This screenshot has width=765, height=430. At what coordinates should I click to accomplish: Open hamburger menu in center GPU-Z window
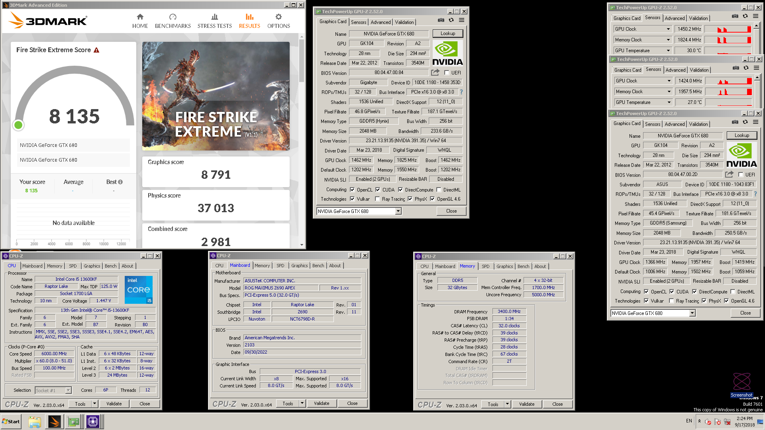click(461, 20)
